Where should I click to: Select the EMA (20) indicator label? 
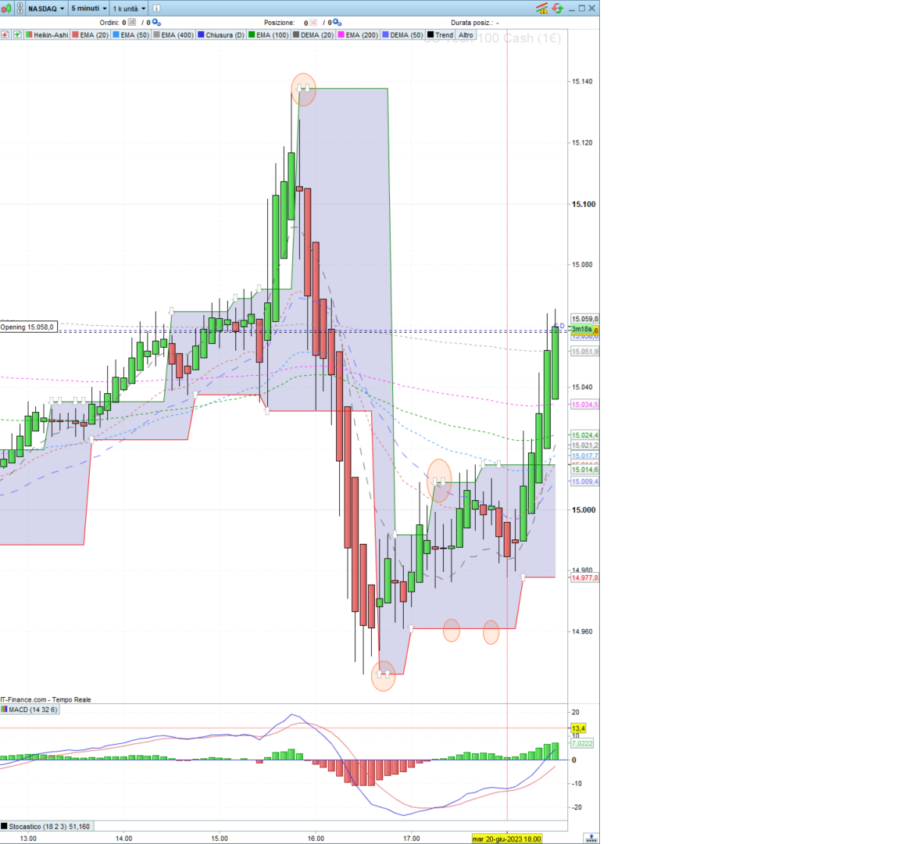90,35
